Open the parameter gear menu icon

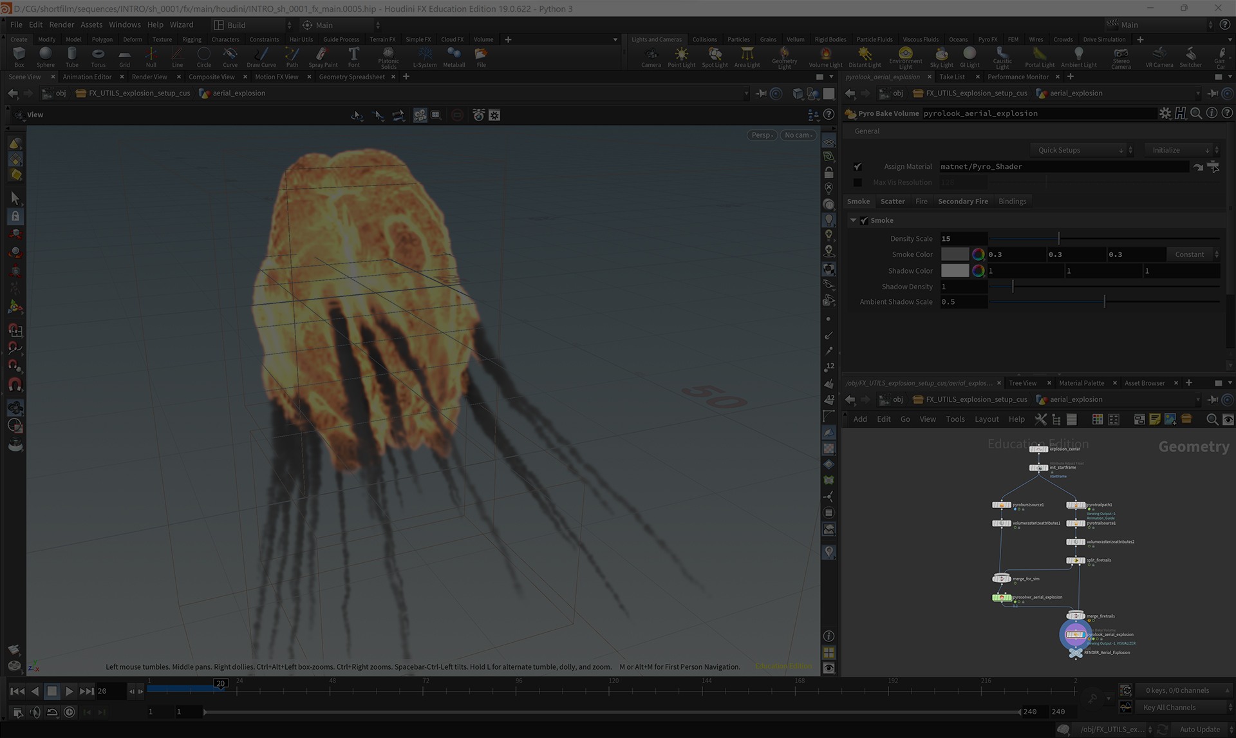tap(1165, 113)
